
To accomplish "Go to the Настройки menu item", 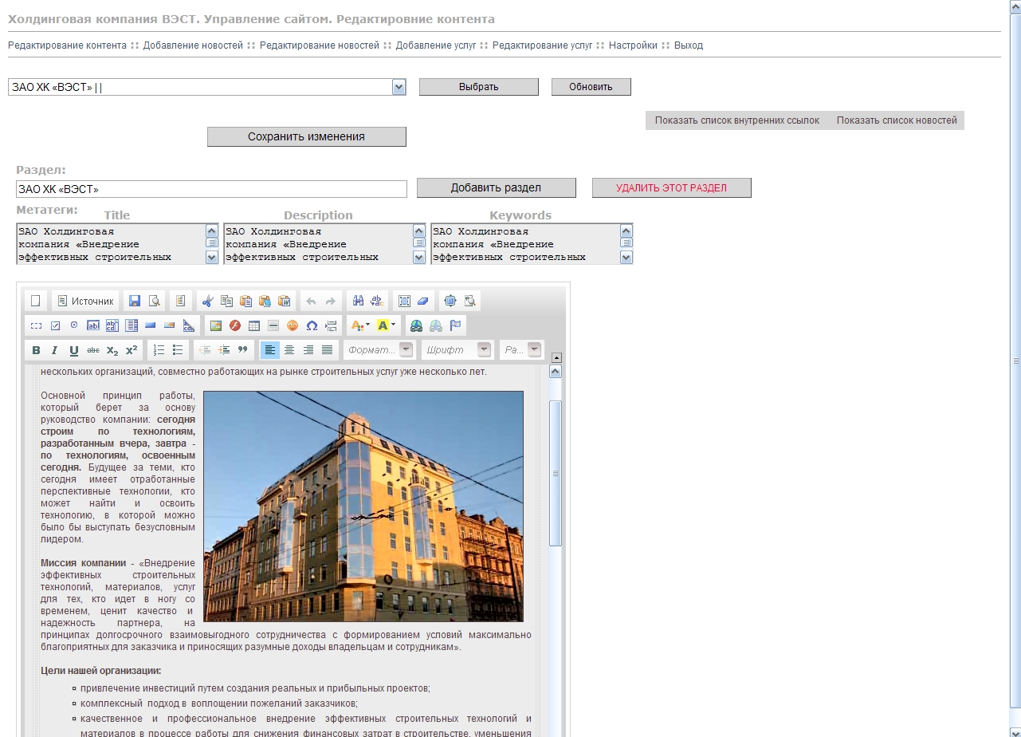I will point(633,45).
